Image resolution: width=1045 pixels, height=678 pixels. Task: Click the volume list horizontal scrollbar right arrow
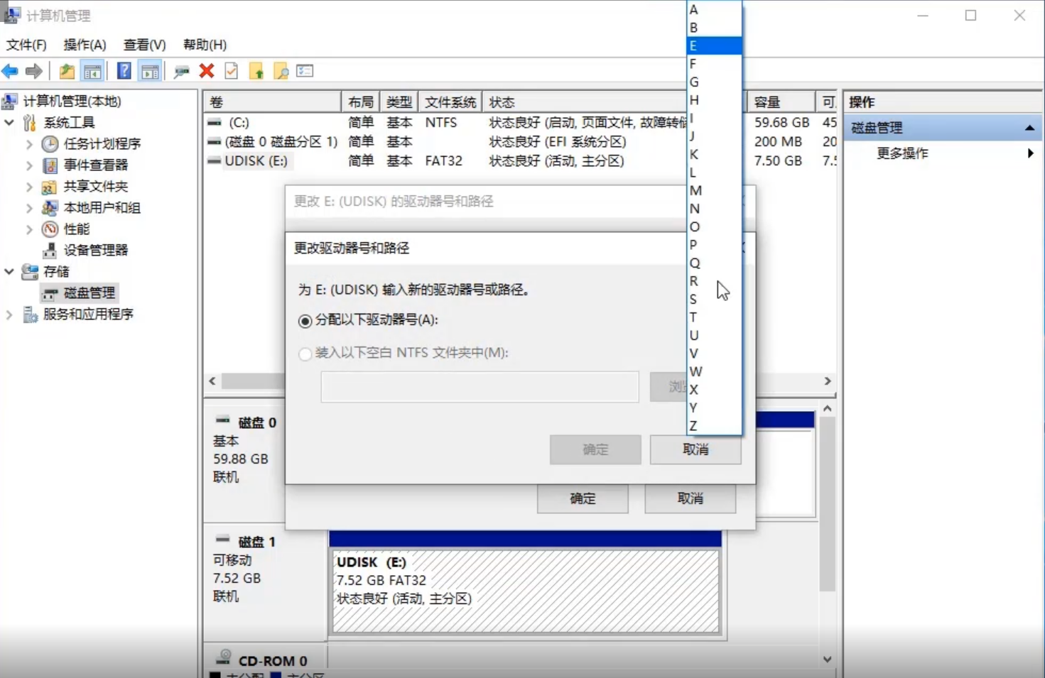[x=828, y=381]
